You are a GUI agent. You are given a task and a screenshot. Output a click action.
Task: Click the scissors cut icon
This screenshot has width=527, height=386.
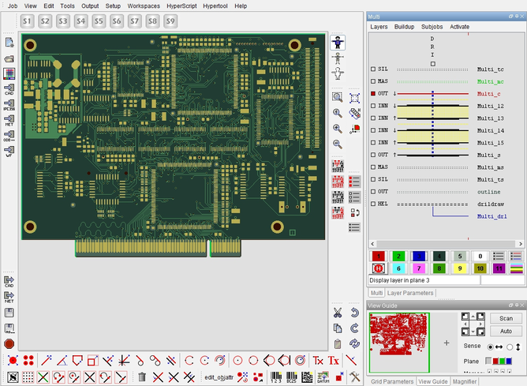click(x=338, y=313)
